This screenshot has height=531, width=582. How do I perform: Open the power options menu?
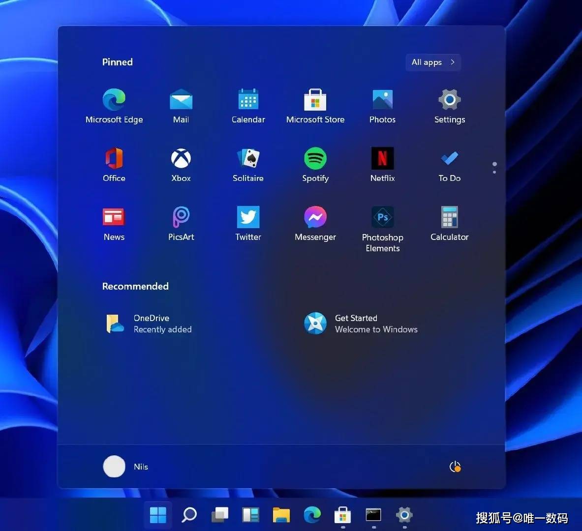pos(455,467)
